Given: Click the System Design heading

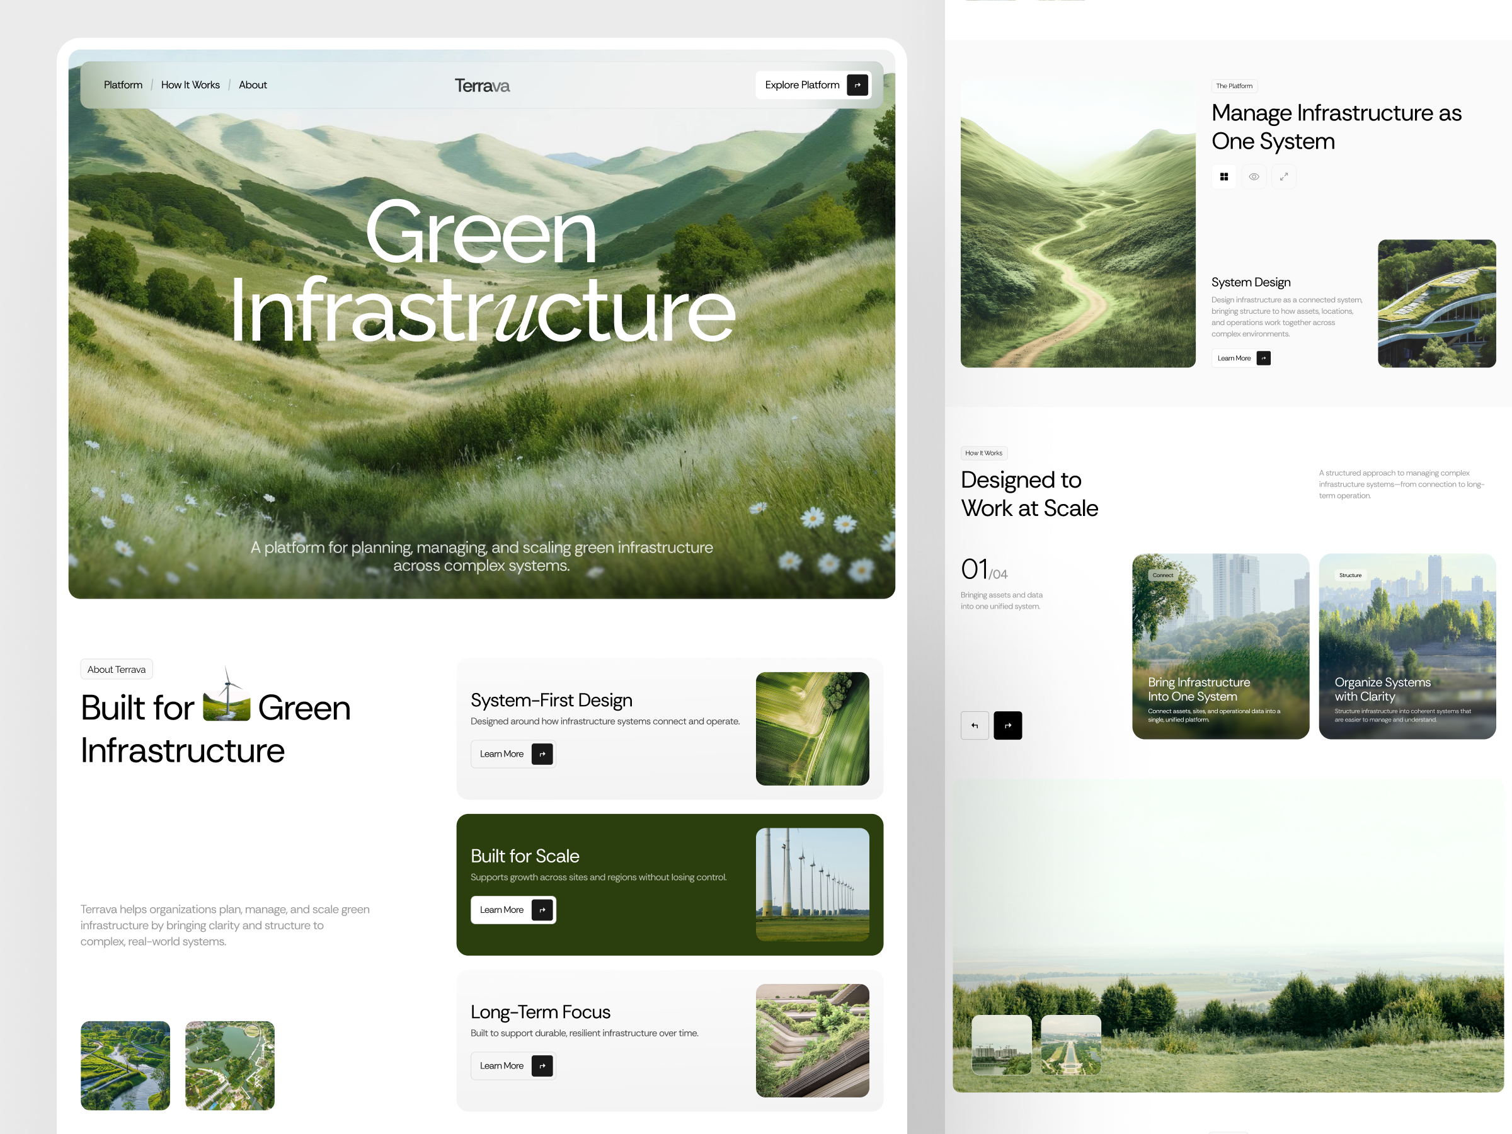Looking at the screenshot, I should (1250, 282).
